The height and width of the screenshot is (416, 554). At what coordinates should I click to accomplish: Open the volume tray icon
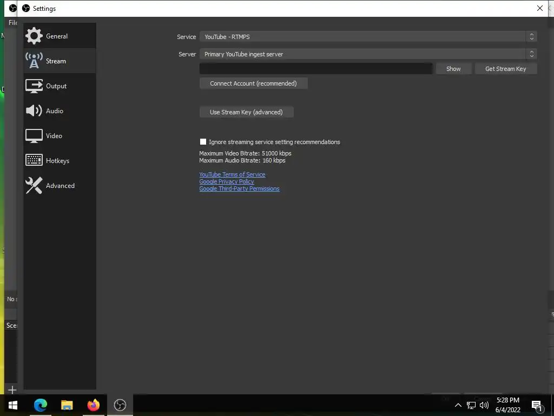point(484,405)
